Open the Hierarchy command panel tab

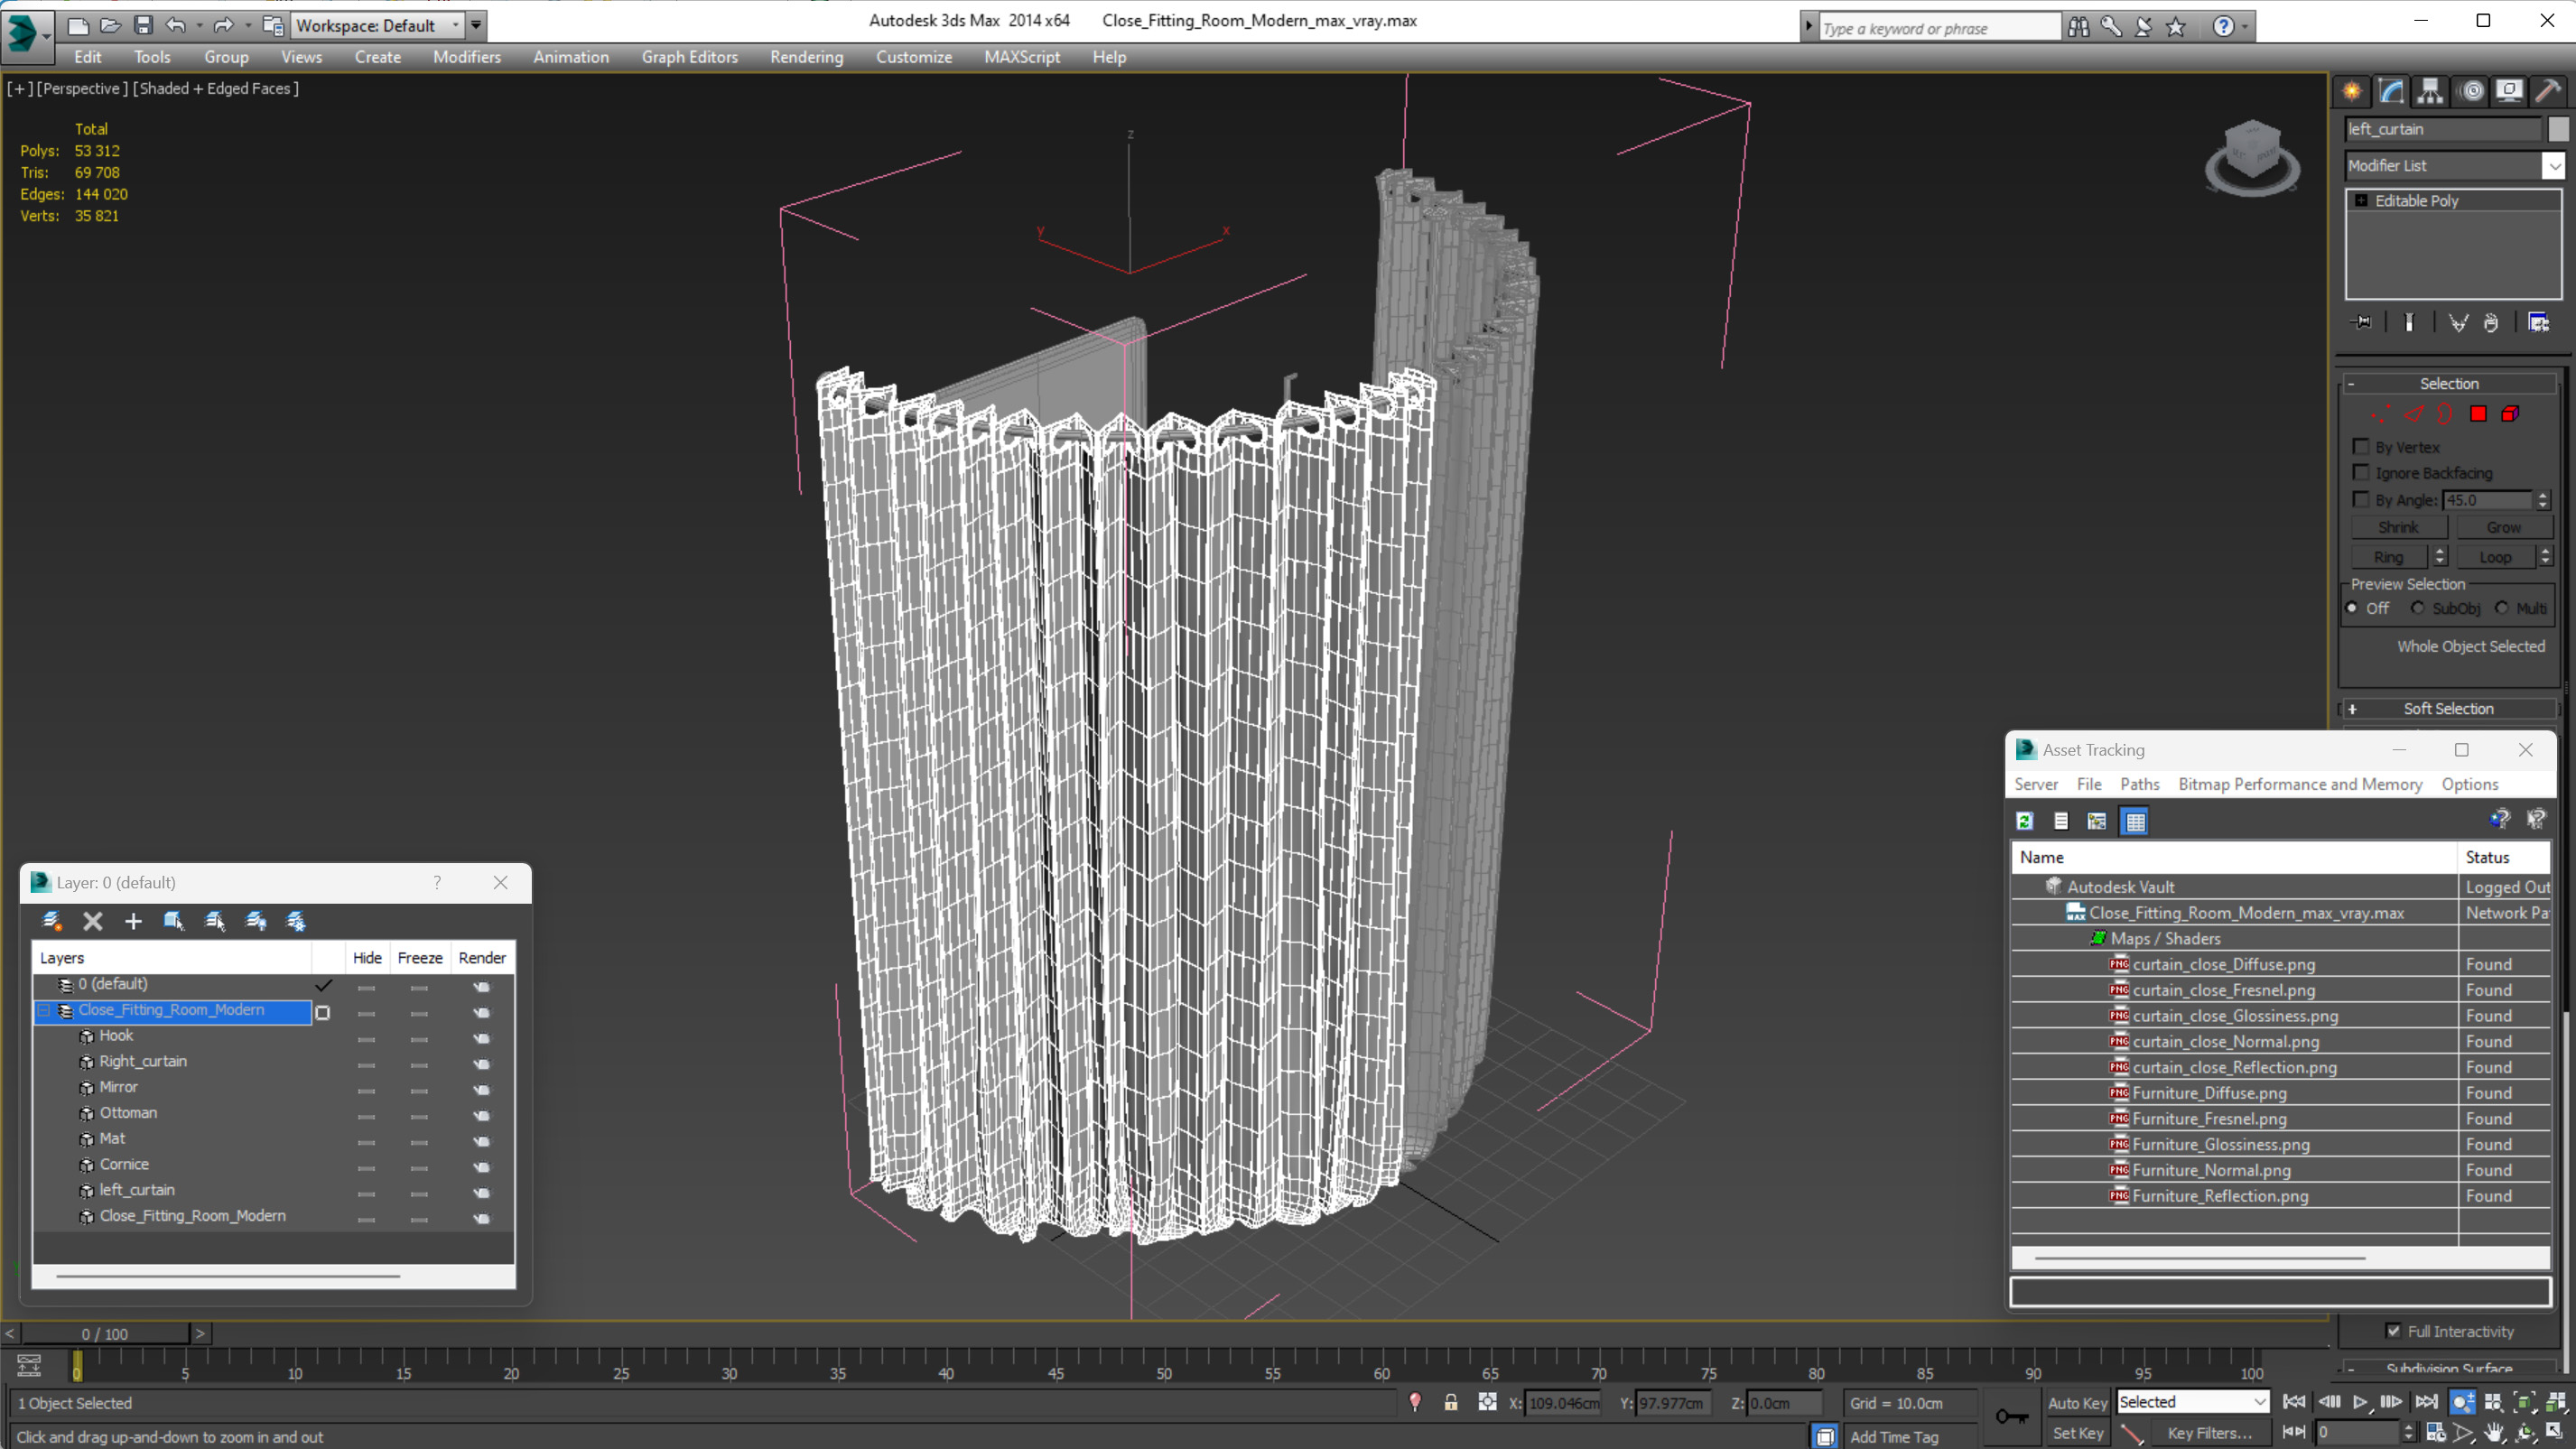(2430, 91)
